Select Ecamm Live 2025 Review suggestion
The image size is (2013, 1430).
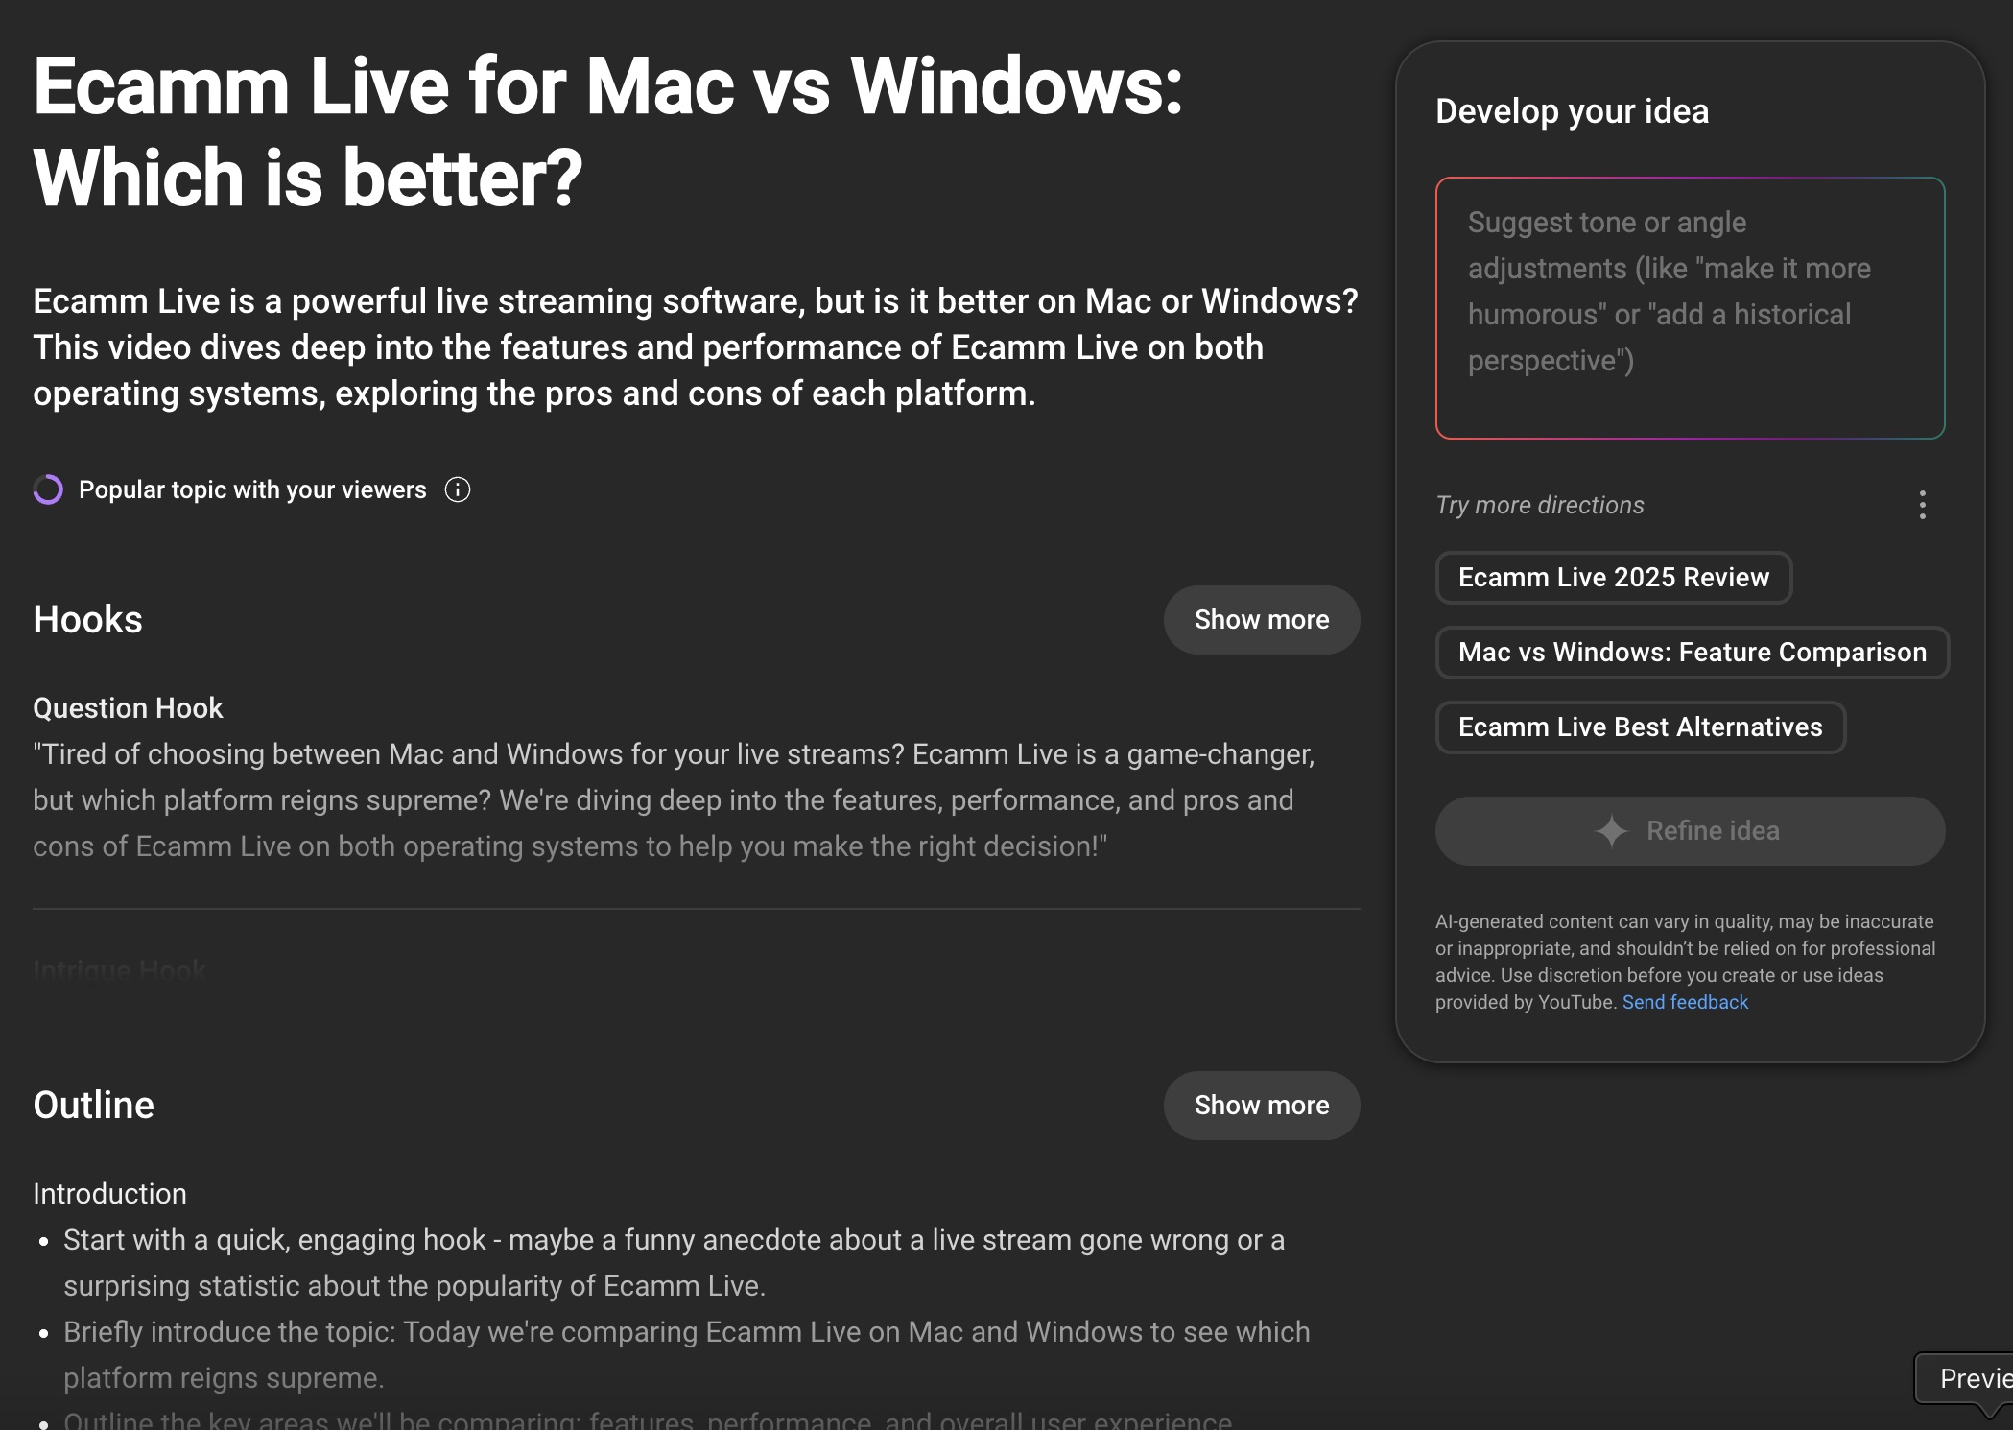(x=1613, y=578)
